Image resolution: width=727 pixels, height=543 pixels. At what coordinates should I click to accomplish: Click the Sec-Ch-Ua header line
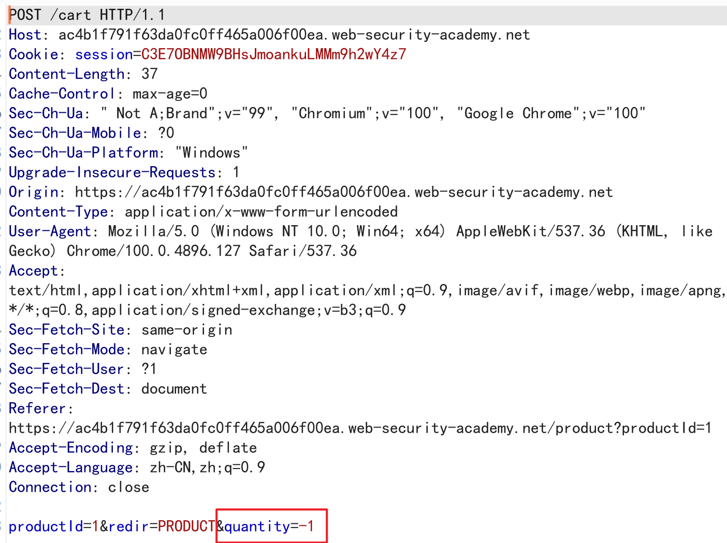[x=327, y=113]
